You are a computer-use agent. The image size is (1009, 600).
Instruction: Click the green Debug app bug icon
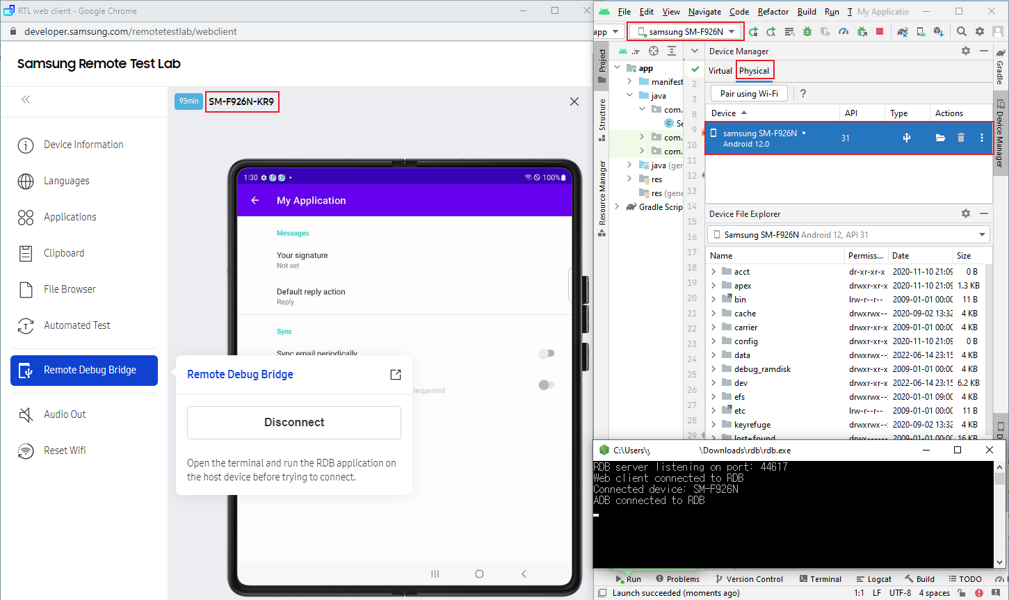coord(807,31)
